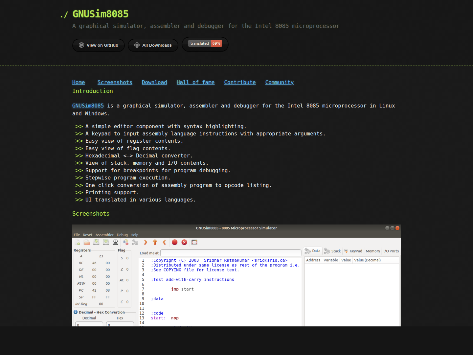Open the Download navigation link
The width and height of the screenshot is (473, 355).
coord(154,83)
